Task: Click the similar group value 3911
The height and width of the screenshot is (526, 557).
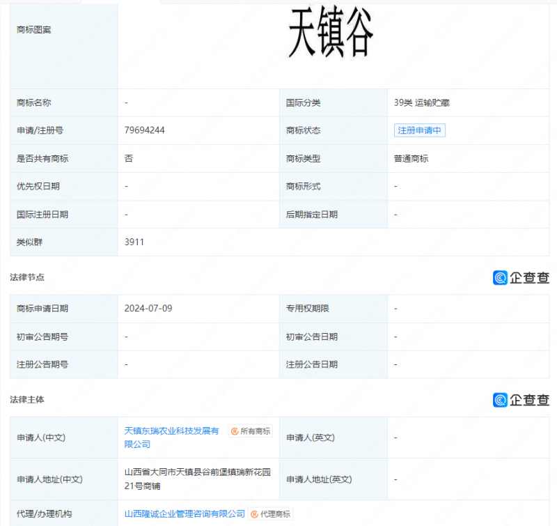Action: coord(134,242)
